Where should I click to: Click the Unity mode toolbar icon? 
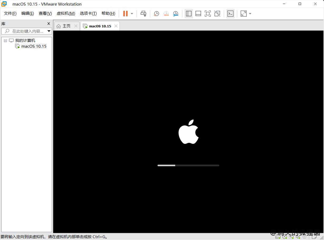(x=217, y=13)
